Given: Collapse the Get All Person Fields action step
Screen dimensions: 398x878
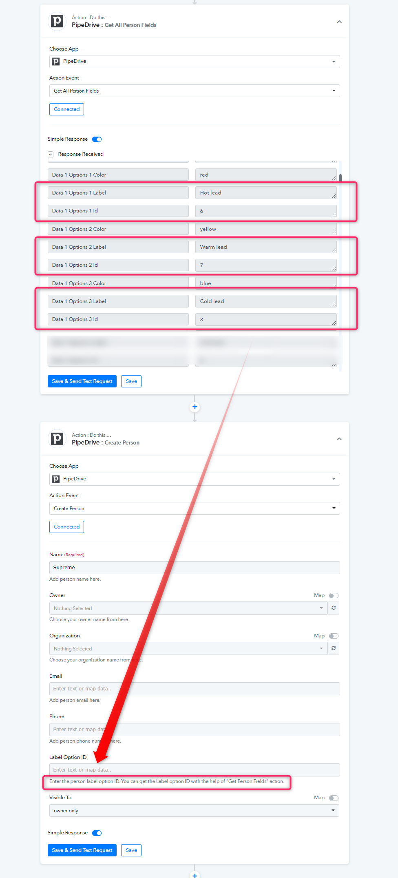Looking at the screenshot, I should click(339, 22).
